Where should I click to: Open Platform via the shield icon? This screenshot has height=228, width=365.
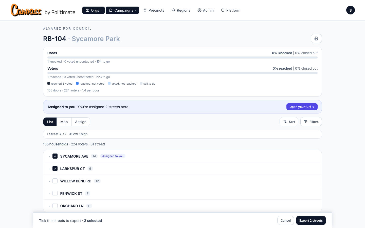(231, 10)
